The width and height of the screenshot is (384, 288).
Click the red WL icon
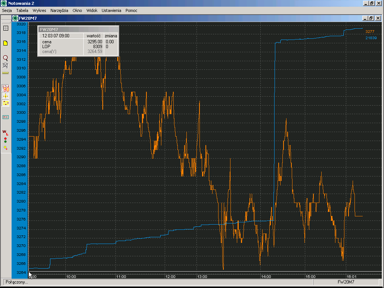tap(6, 132)
